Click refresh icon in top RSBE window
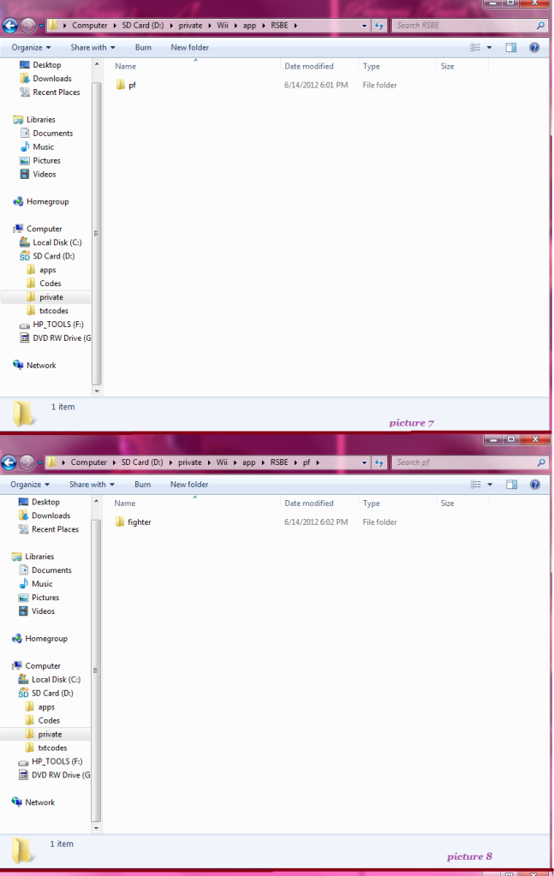 379,26
